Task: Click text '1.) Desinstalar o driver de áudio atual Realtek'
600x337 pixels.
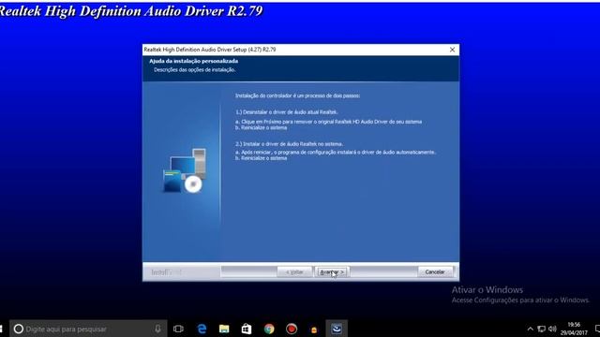Action: pyautogui.click(x=287, y=112)
